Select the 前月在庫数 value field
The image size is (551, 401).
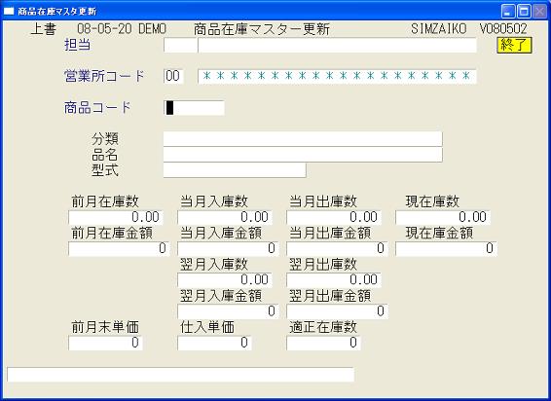click(x=116, y=217)
